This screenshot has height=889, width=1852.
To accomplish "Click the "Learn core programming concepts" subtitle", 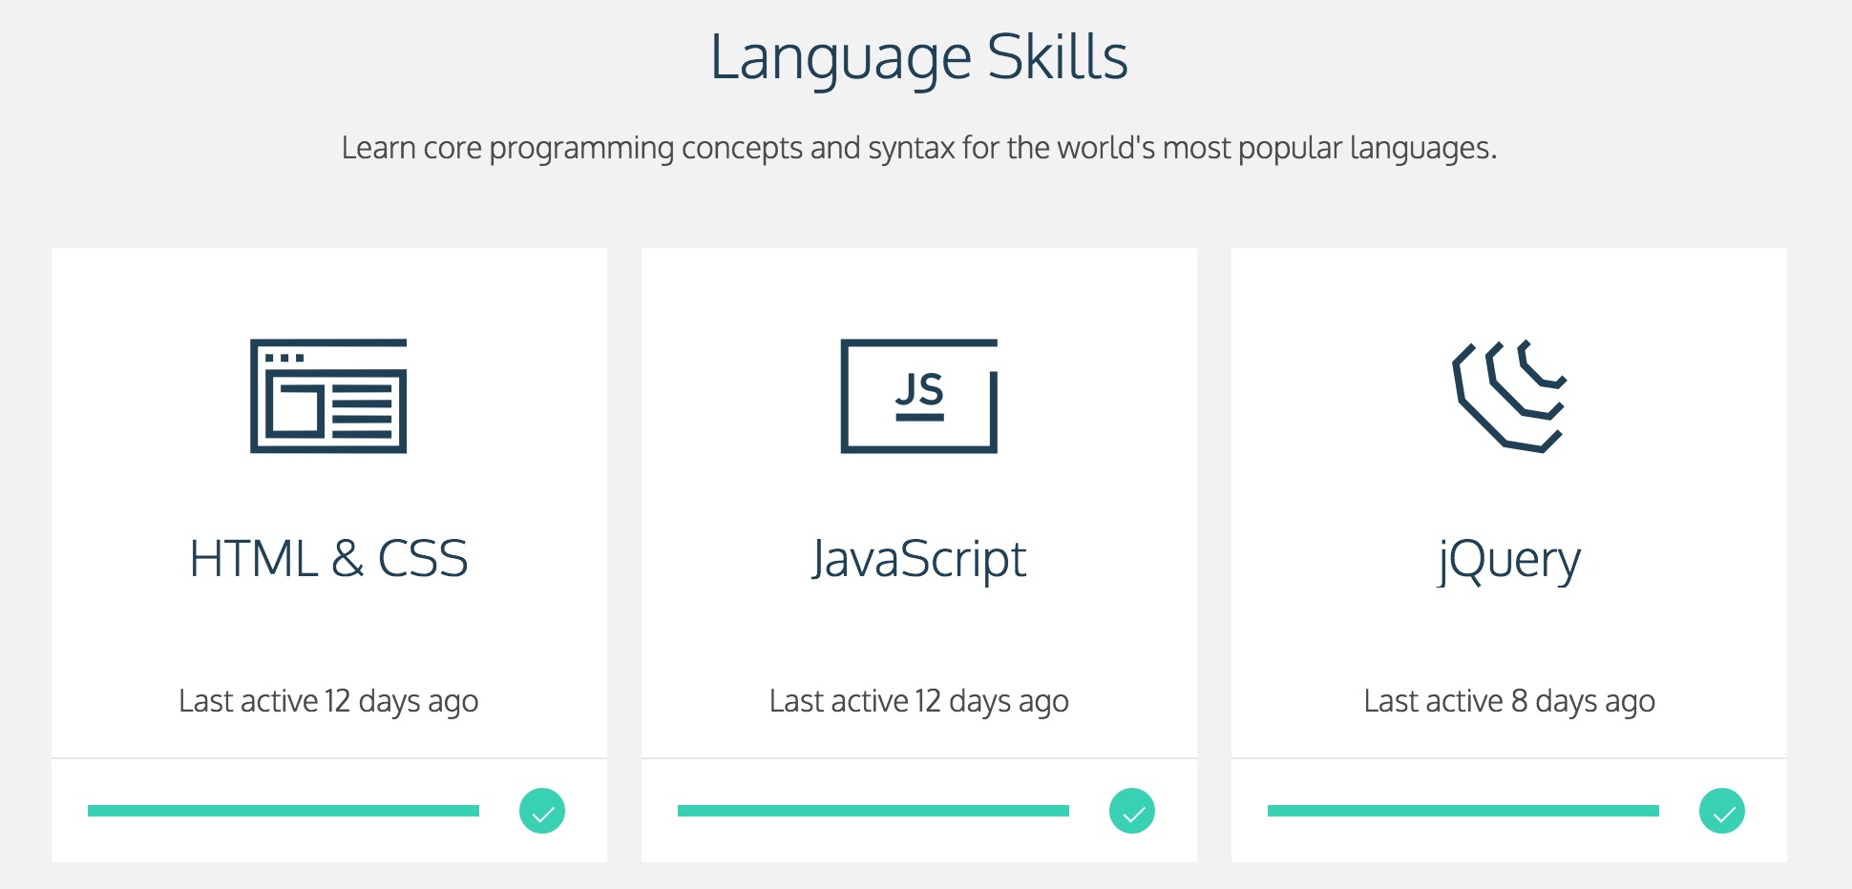I will coord(918,148).
